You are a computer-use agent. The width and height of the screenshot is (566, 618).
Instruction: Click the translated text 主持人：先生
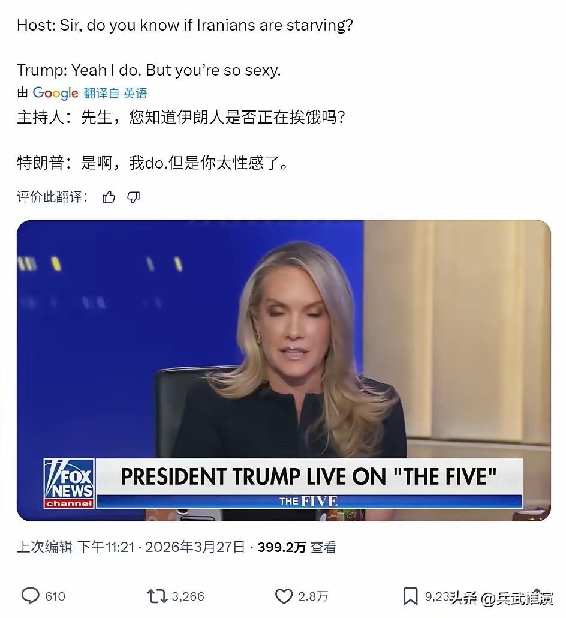coord(65,117)
